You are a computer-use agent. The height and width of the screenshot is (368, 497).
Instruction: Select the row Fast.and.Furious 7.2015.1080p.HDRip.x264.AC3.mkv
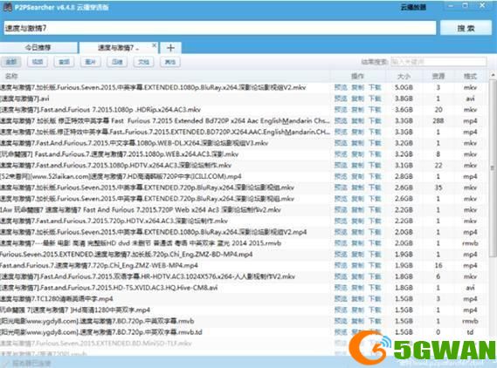tap(244, 110)
